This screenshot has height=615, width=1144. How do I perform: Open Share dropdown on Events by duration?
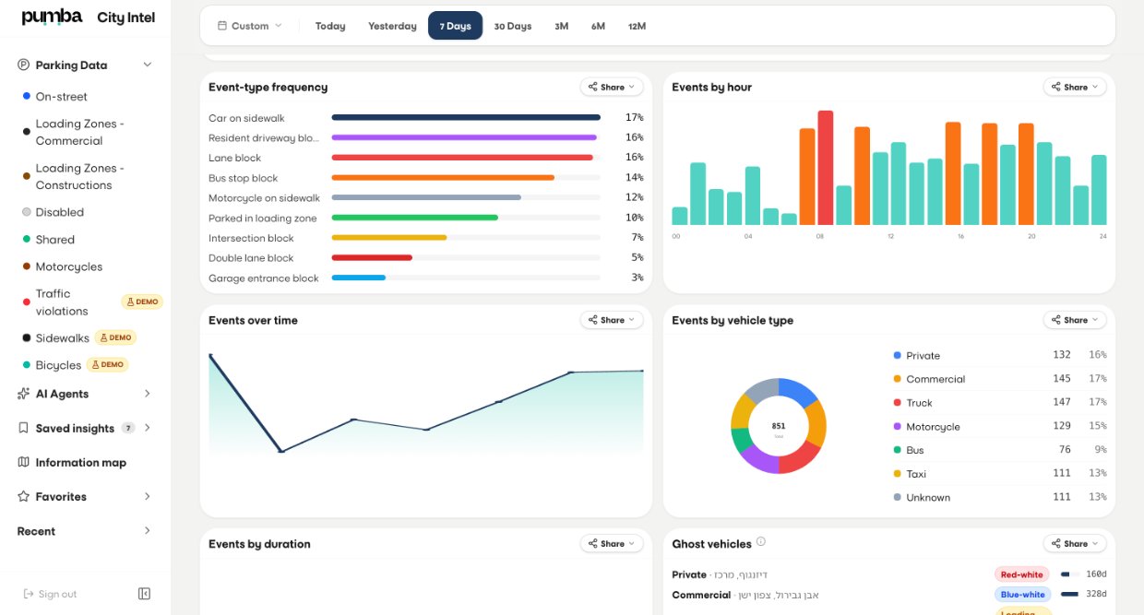click(612, 543)
